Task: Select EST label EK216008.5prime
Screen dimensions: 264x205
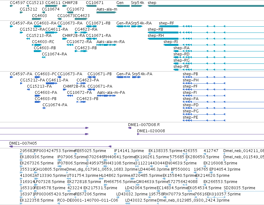Action: click(x=220, y=163)
